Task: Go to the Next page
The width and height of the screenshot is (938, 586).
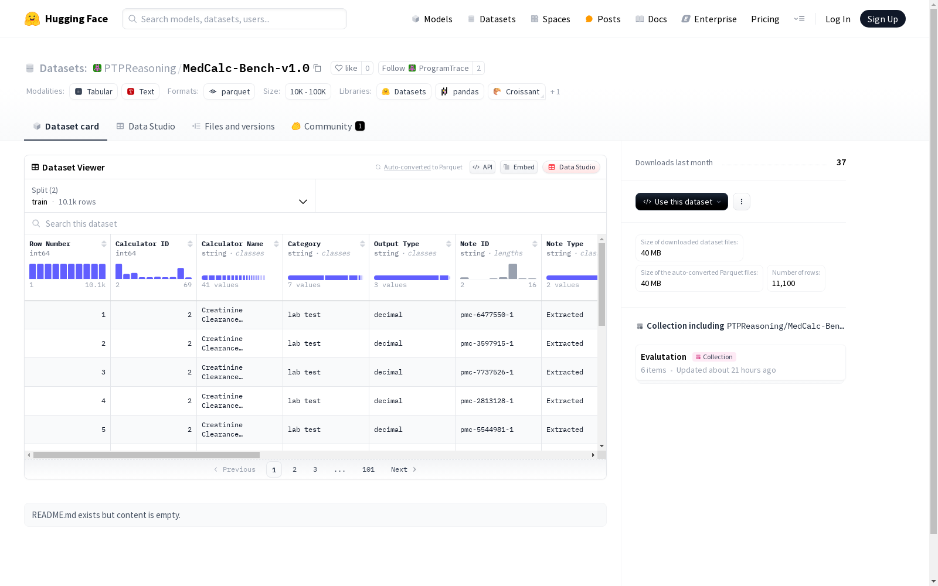Action: [x=404, y=469]
